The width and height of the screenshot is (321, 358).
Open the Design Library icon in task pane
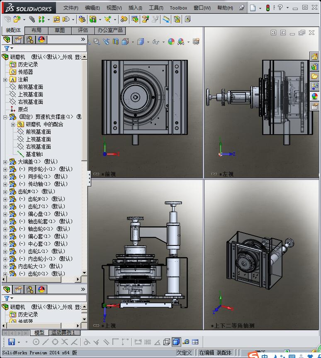coord(315,66)
